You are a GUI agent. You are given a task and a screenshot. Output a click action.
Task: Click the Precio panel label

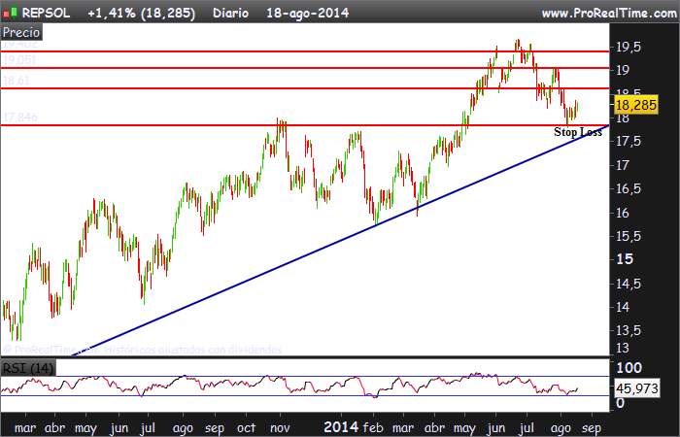point(21,32)
